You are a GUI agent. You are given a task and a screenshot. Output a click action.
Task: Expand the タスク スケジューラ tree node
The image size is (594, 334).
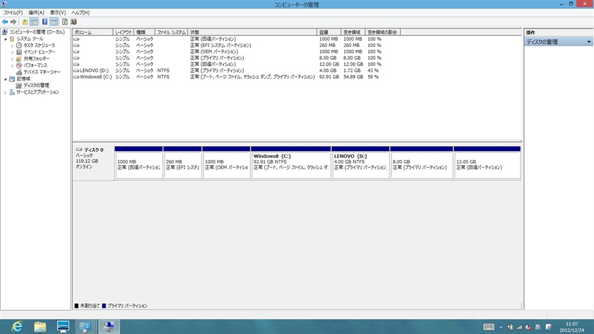(12, 45)
